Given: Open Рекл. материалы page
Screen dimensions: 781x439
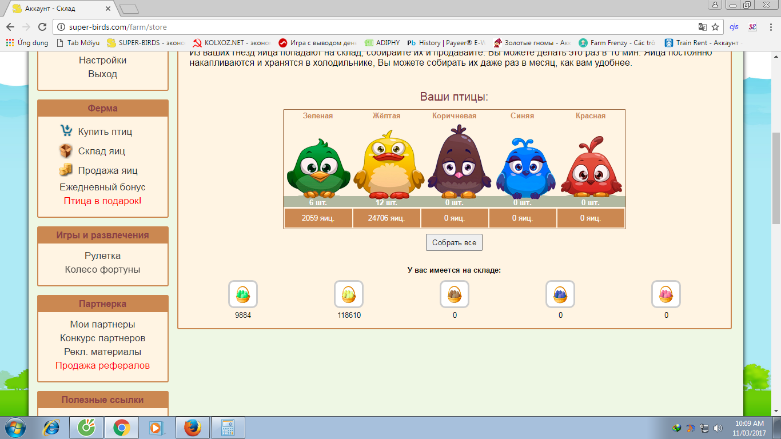Looking at the screenshot, I should click(103, 352).
